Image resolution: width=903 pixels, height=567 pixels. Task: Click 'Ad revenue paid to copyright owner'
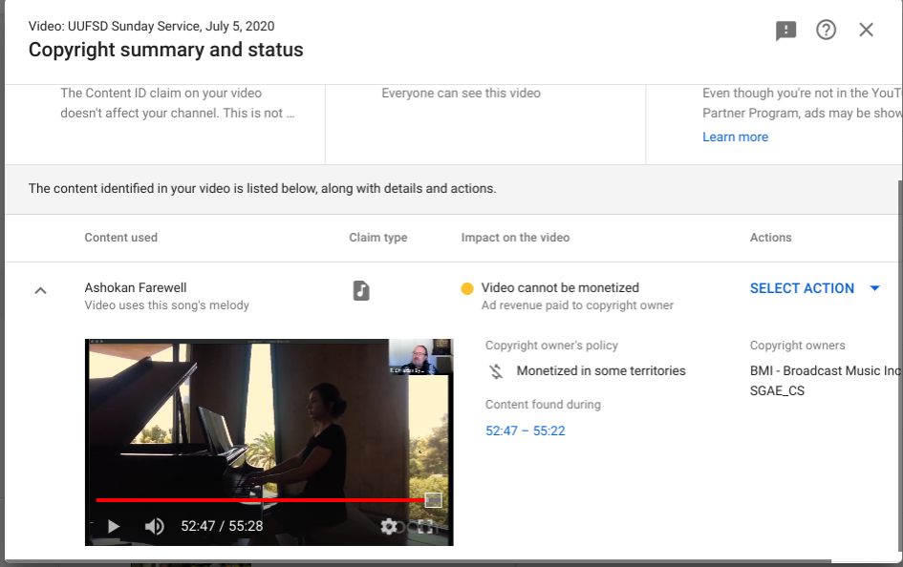tap(577, 305)
